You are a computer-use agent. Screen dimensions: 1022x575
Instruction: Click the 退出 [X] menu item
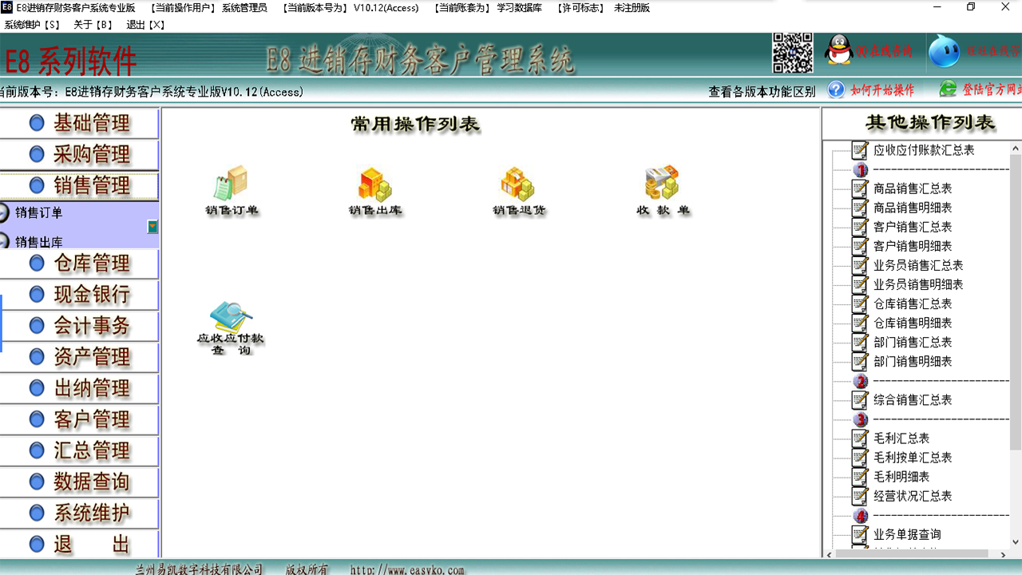tap(145, 25)
